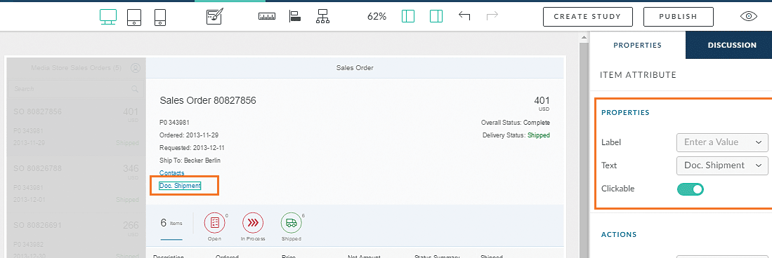This screenshot has width=772, height=258.
Task: Switch to phone device view
Action: (x=160, y=17)
